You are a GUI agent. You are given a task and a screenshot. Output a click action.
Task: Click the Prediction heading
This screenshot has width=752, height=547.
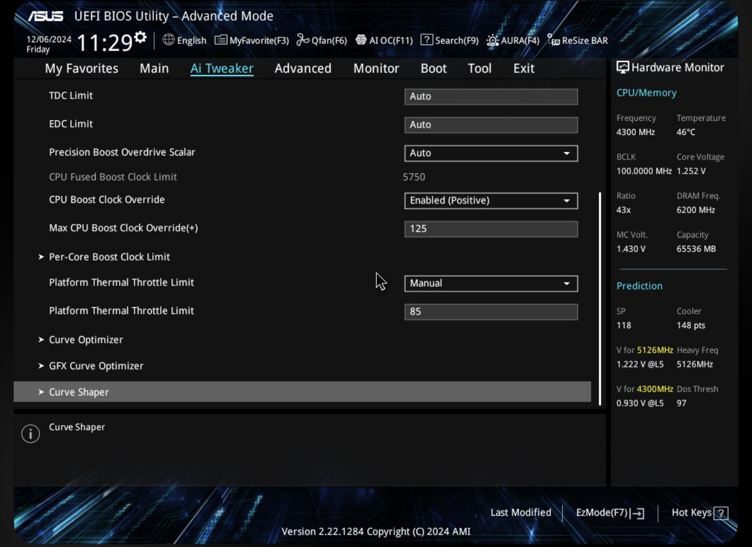pyautogui.click(x=639, y=286)
